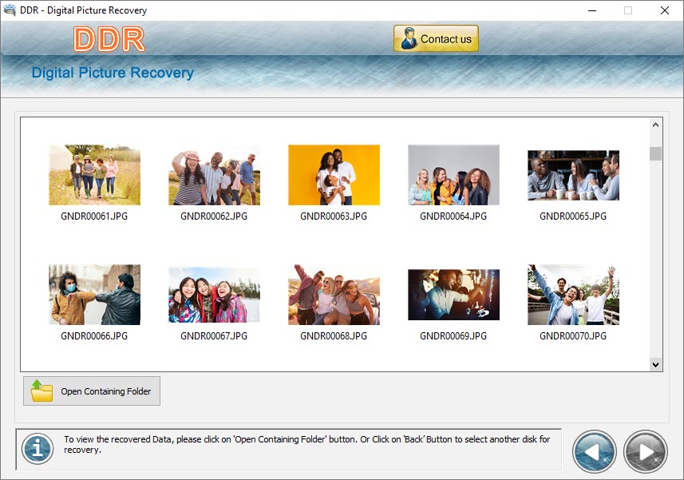Click the blue info icon

[x=37, y=448]
